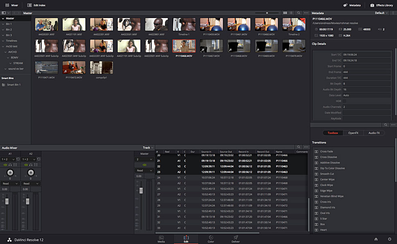Click the media pool search magnifier icon

[299, 13]
